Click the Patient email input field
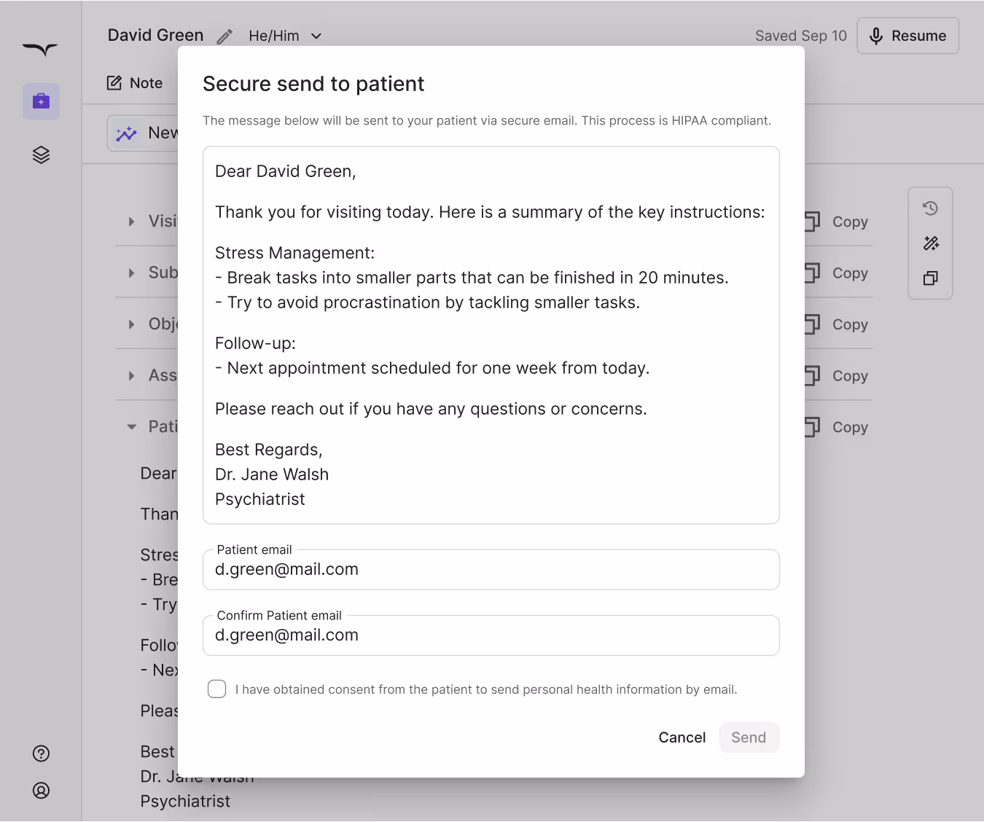This screenshot has width=984, height=822. (491, 570)
